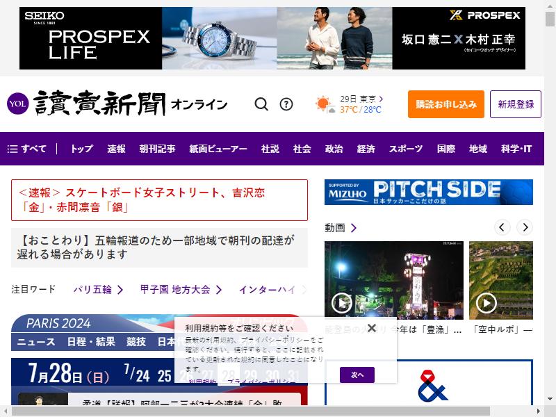Open the Paris 2024 ニュース tab
The height and width of the screenshot is (417, 556).
36,341
